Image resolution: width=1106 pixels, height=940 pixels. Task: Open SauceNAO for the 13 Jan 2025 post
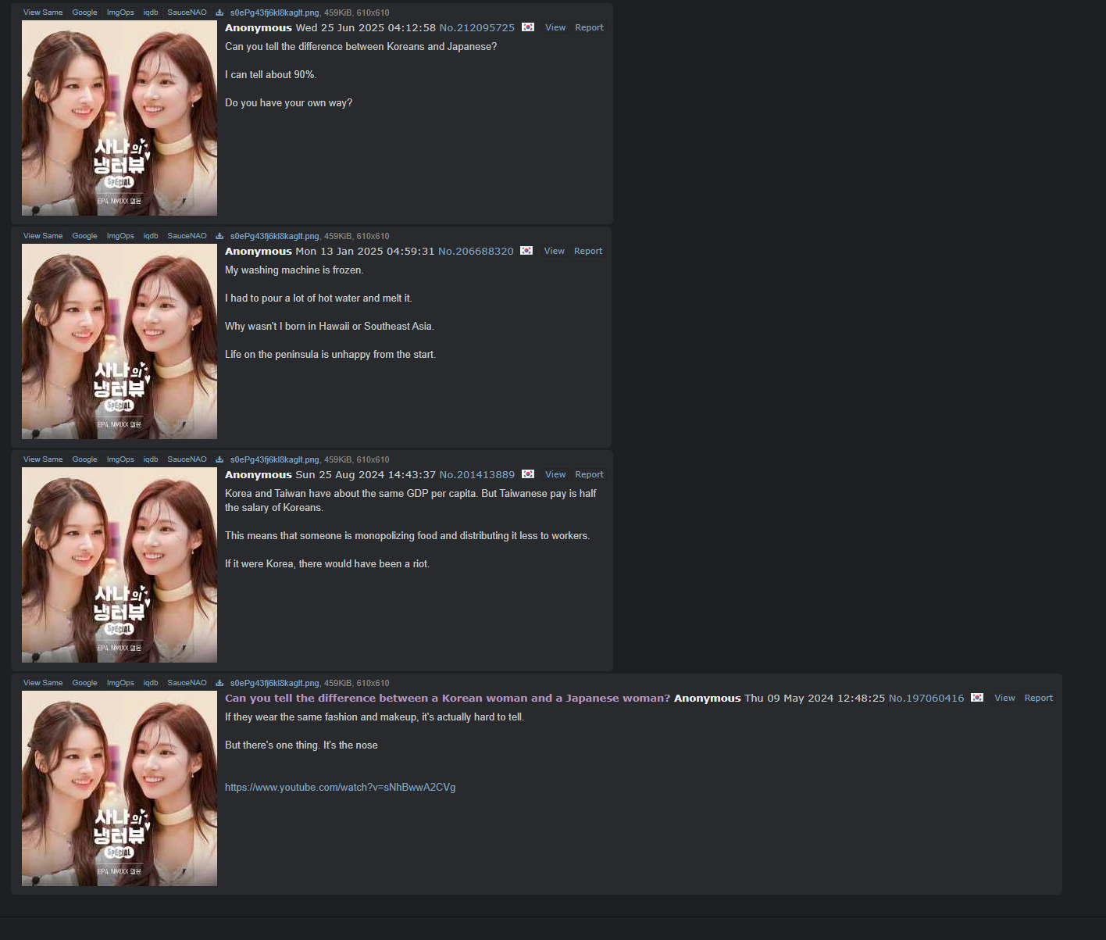tap(187, 236)
